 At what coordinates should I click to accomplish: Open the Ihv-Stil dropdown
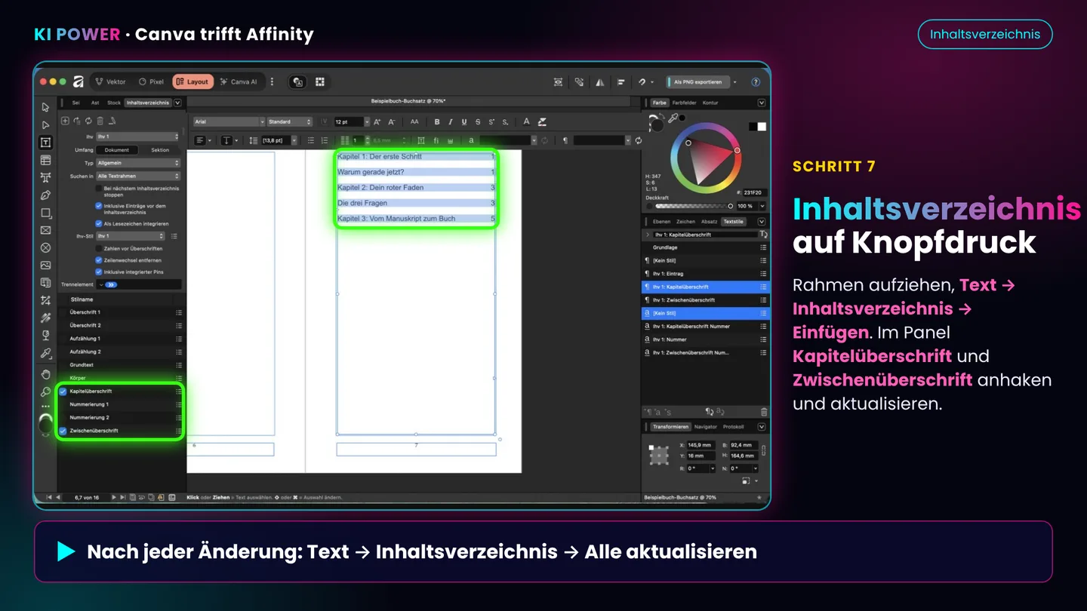[131, 236]
